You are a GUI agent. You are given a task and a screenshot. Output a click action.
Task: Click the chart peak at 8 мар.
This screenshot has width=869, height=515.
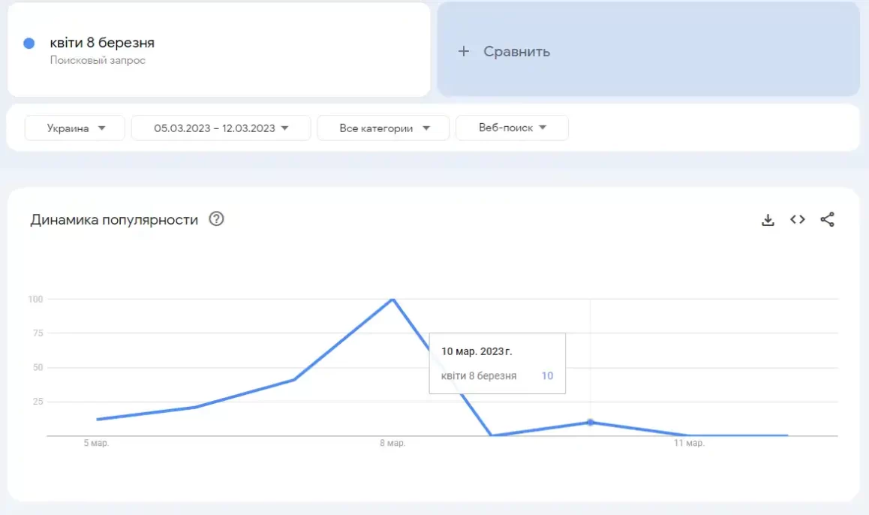(393, 300)
